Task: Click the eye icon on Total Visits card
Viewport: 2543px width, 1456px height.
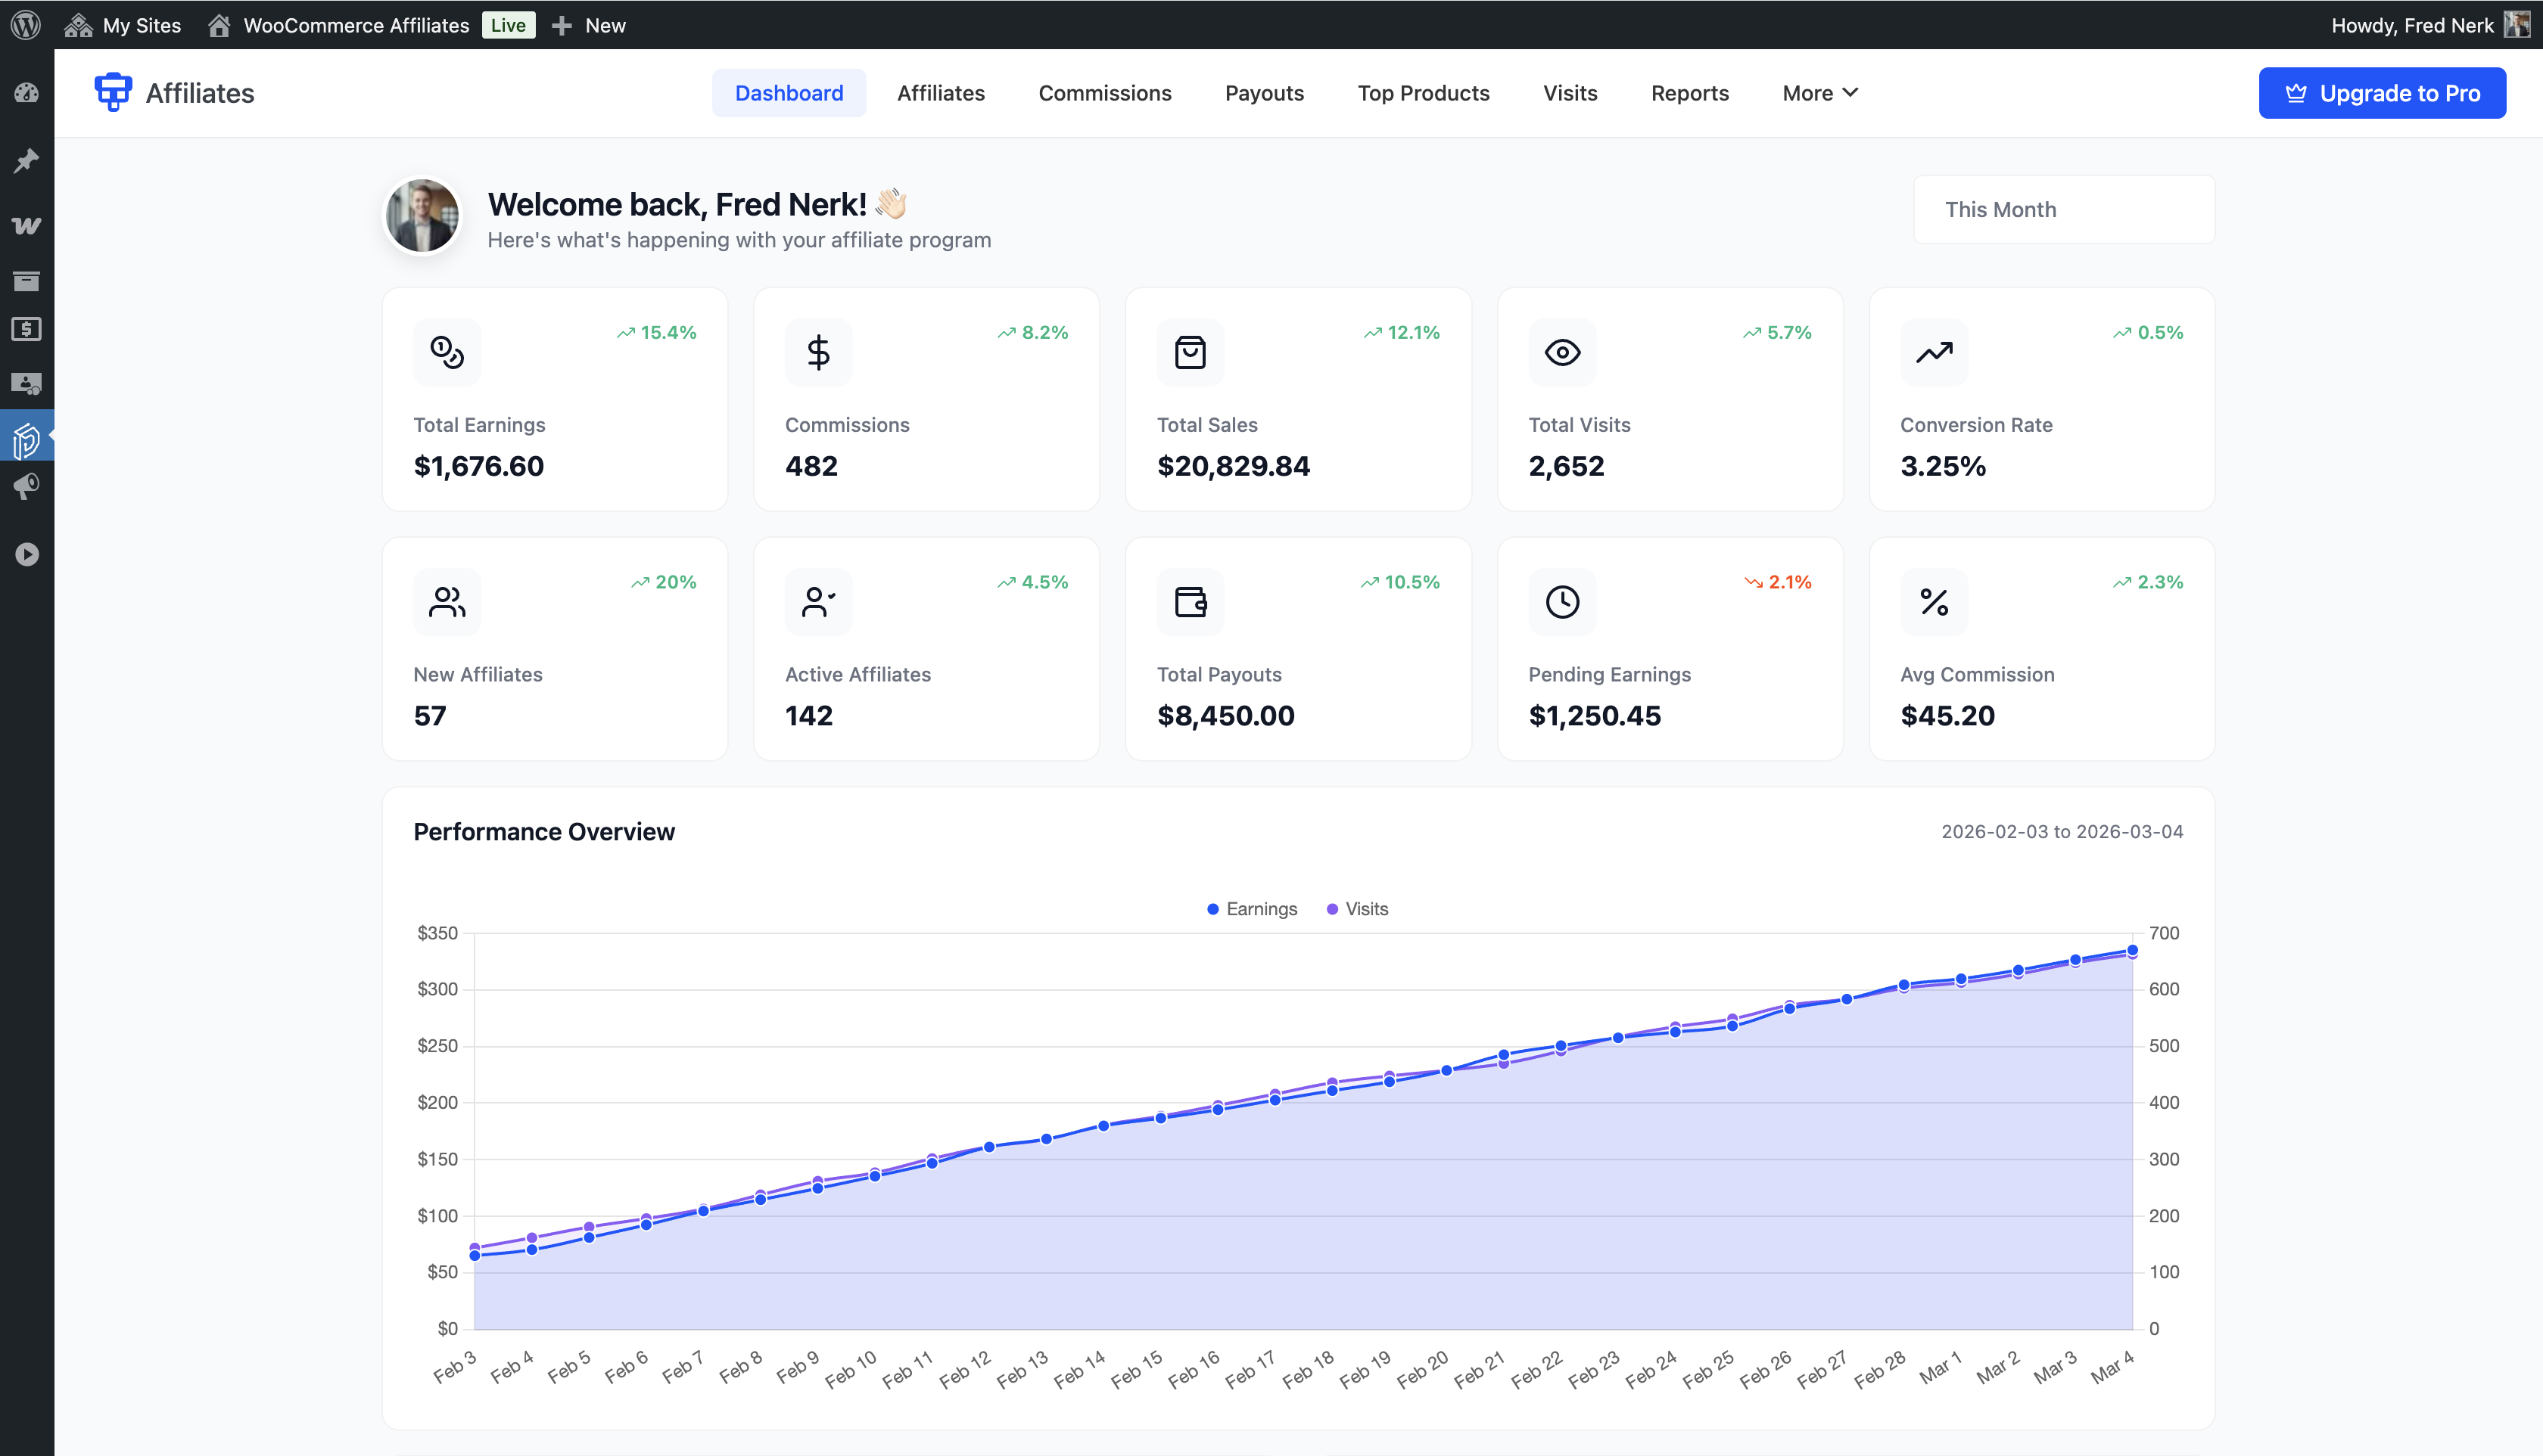Action: (x=1561, y=352)
